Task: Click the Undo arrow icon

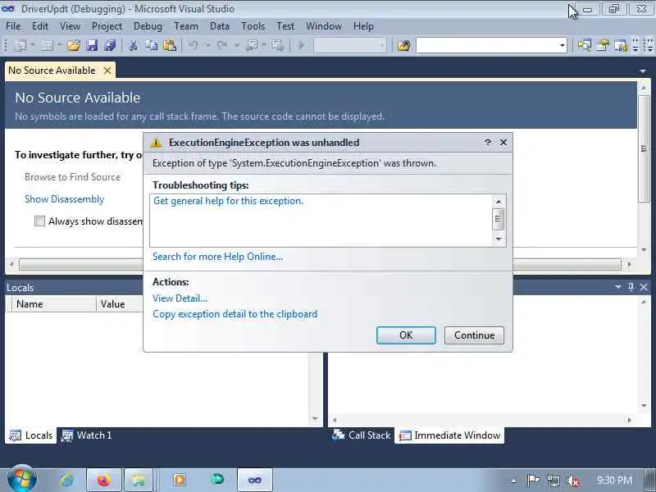Action: tap(193, 45)
